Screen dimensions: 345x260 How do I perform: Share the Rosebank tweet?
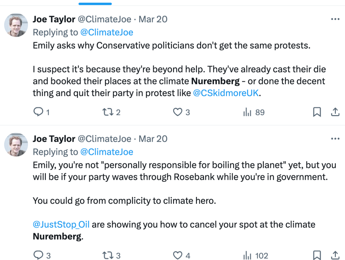point(335,255)
